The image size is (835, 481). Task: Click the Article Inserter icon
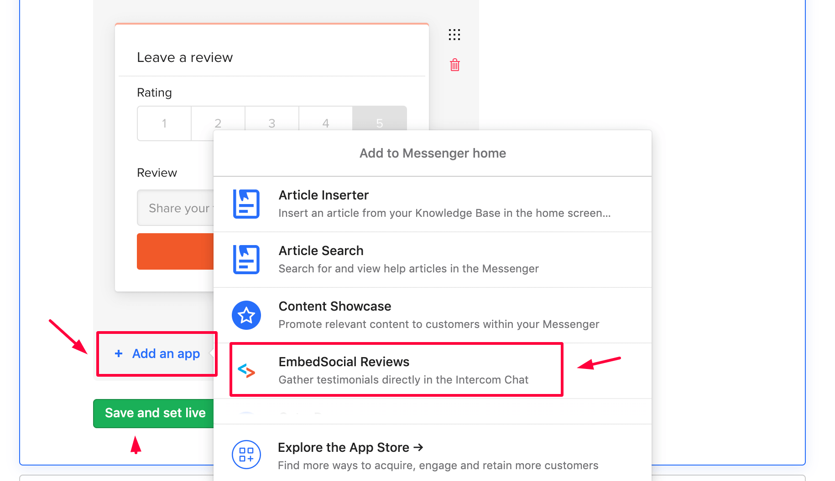pyautogui.click(x=246, y=204)
